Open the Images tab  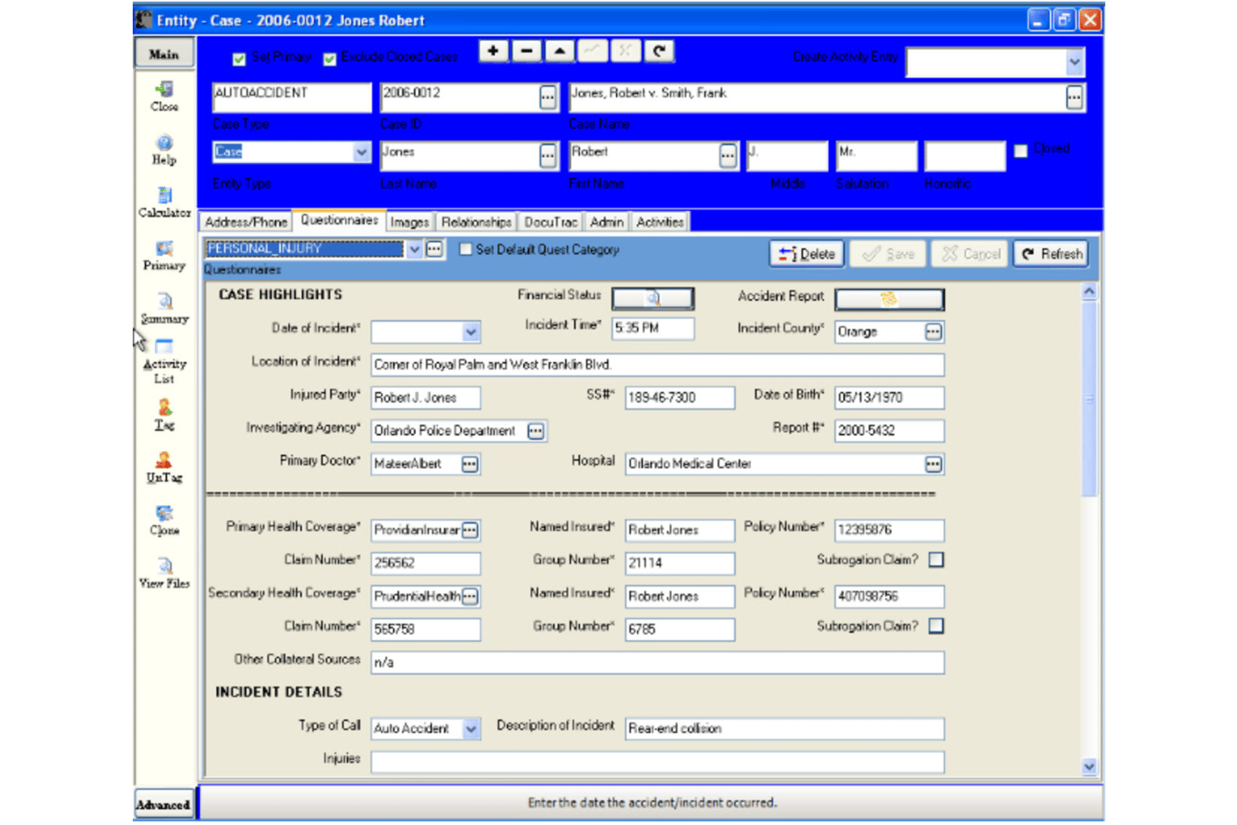coord(410,222)
